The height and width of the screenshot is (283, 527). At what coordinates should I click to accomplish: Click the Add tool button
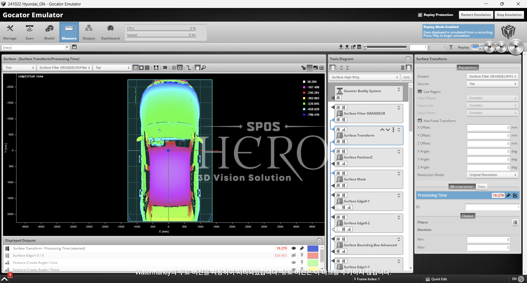(x=407, y=77)
